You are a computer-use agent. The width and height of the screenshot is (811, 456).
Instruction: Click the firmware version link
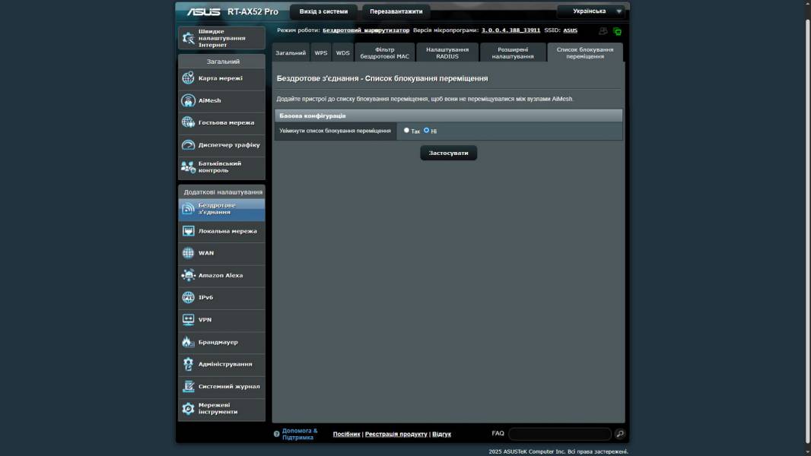[510, 30]
